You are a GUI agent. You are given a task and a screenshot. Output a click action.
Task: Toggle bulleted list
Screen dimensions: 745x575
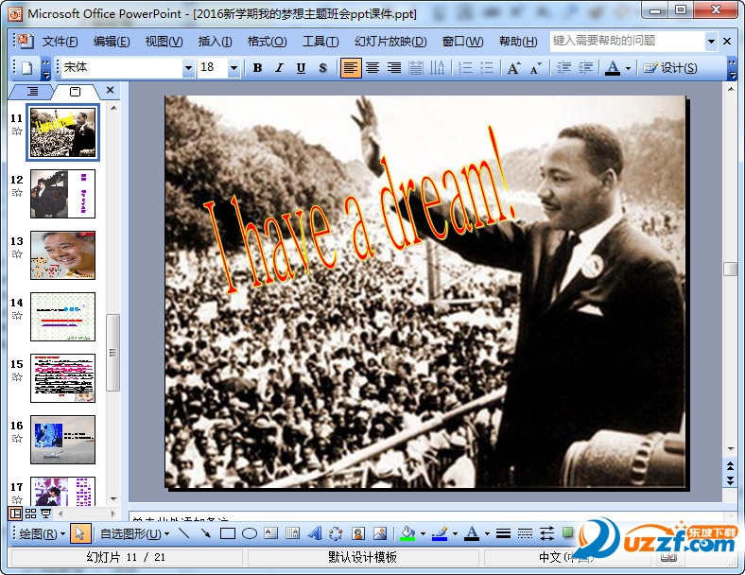487,68
